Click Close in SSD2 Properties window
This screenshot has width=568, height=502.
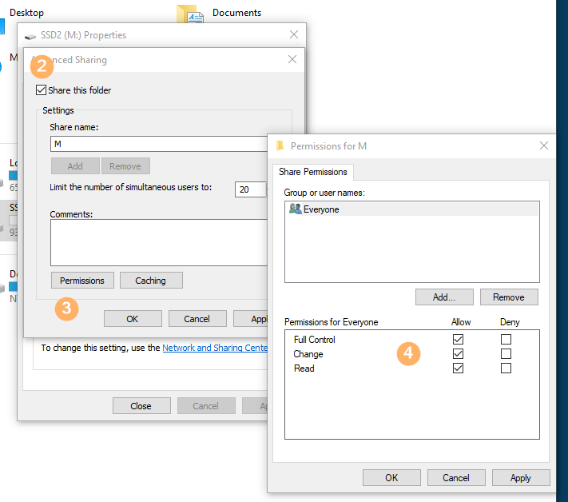click(141, 406)
